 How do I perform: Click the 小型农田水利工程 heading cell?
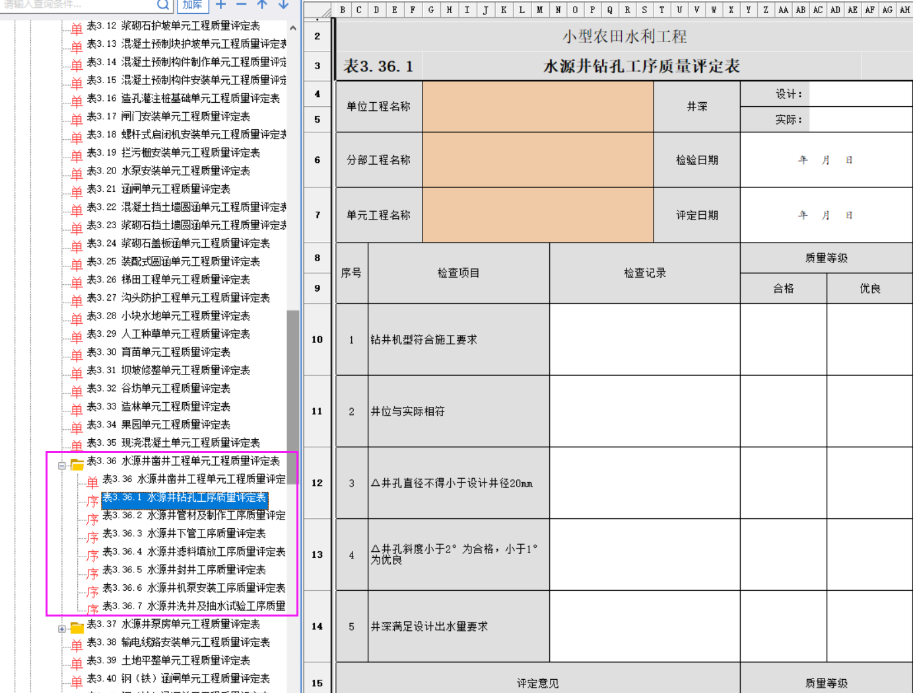(x=625, y=36)
